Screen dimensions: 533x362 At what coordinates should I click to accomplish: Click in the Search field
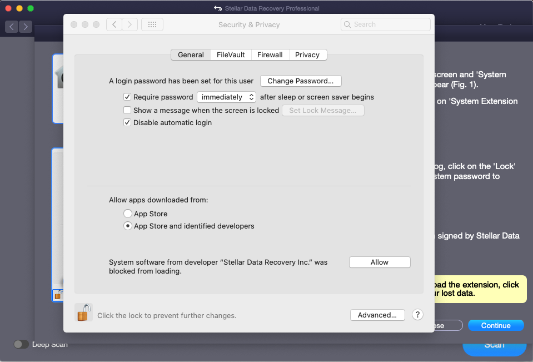tap(389, 24)
